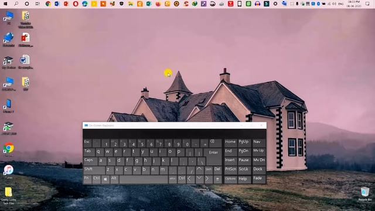Click the right Ctrl key beside left arrow
This screenshot has height=211, width=375.
point(182,179)
